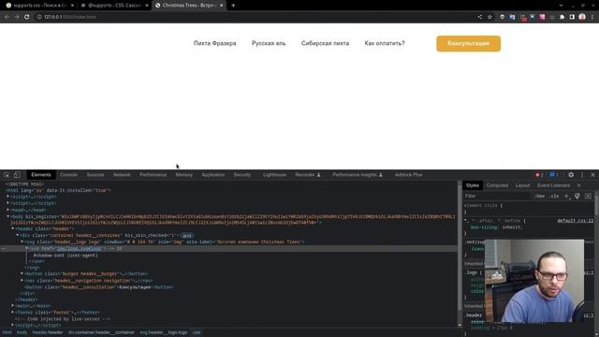Open the Computed styles tab
Viewport: 599px width, 337px height.
pyautogui.click(x=497, y=185)
